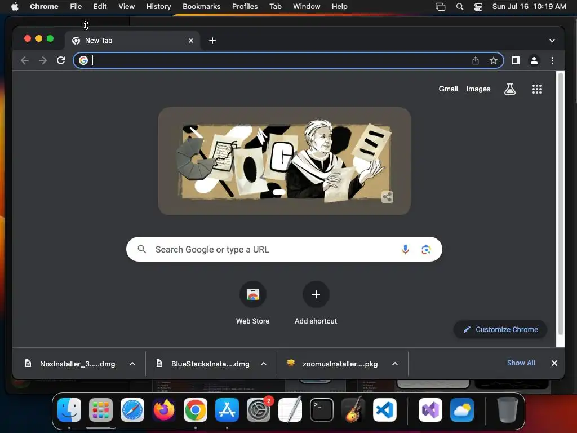Open Google Lens image search
This screenshot has width=577, height=433.
click(426, 249)
